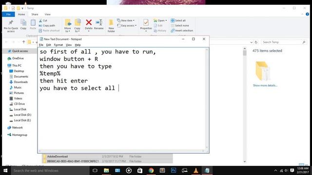Click the Windows Store taskbar icon
312x175 pixels.
coord(140,171)
